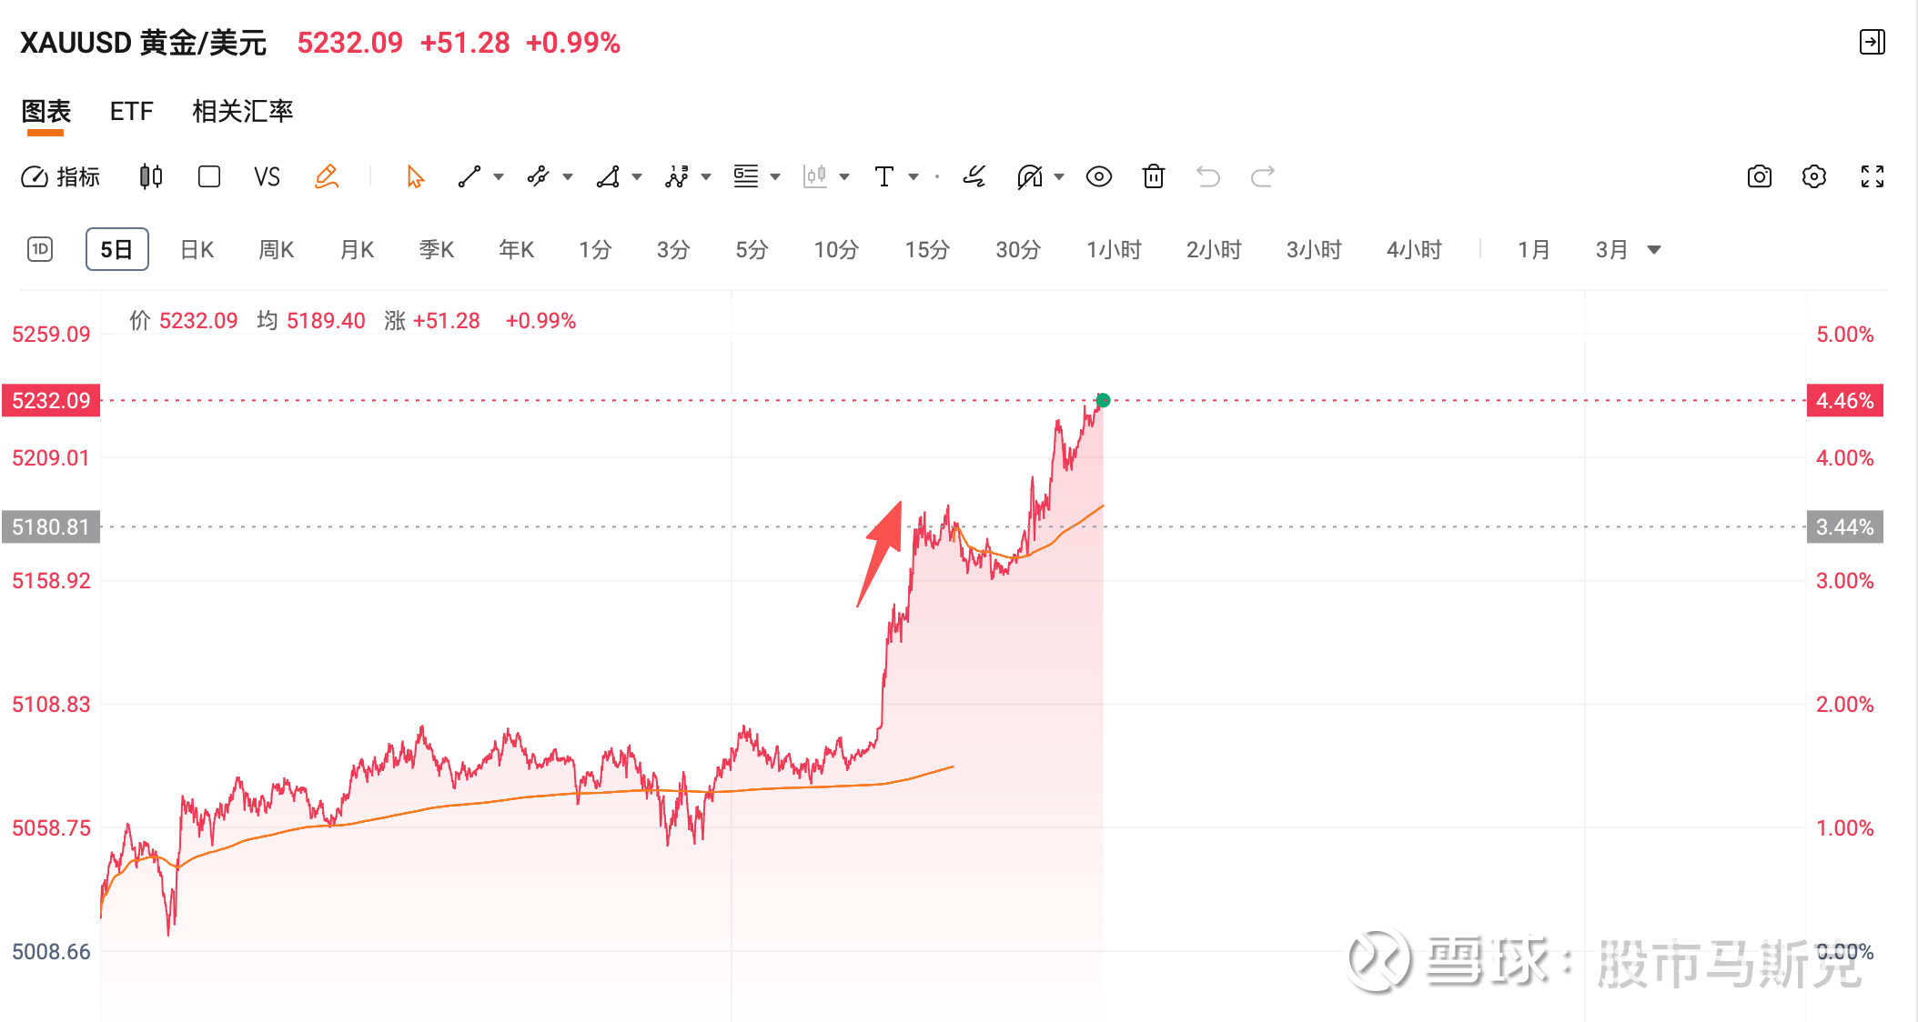Toggle drawings visibility eye icon
The height and width of the screenshot is (1022, 1918).
pyautogui.click(x=1098, y=176)
